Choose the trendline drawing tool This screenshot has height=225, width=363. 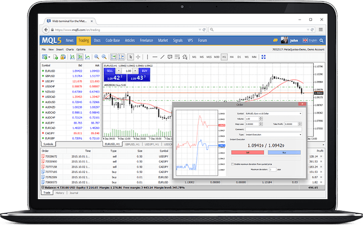(x=162, y=57)
